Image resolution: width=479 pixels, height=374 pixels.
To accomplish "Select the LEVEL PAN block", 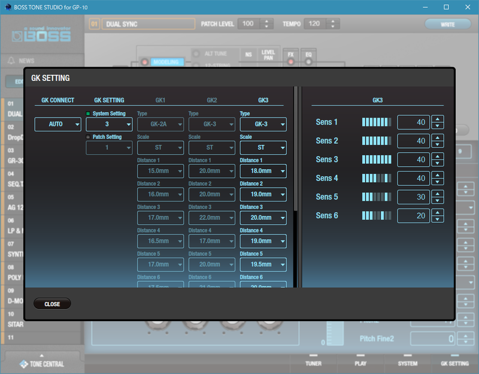I will click(268, 55).
